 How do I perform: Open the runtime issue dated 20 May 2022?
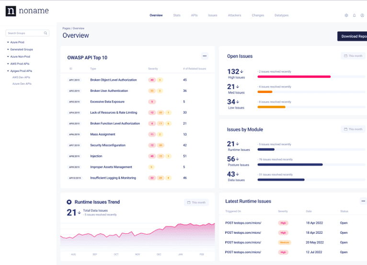point(293,242)
